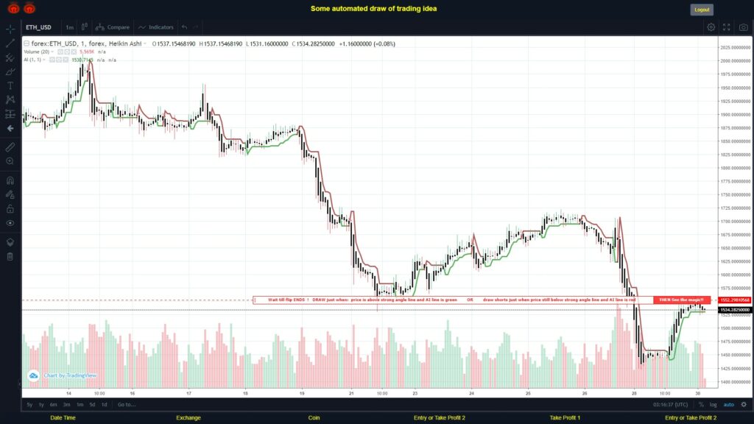Click the redo arrow in top toolbar
This screenshot has width=754, height=424.
pos(196,27)
